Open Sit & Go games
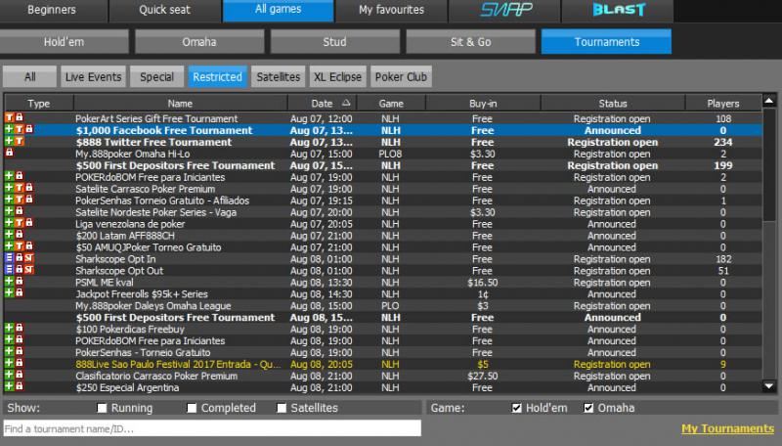The height and width of the screenshot is (446, 782). (471, 42)
